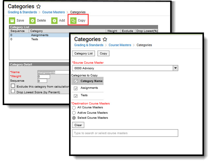This screenshot has width=209, height=161.
Task: Click the Exclude column header
Action: [128, 31]
